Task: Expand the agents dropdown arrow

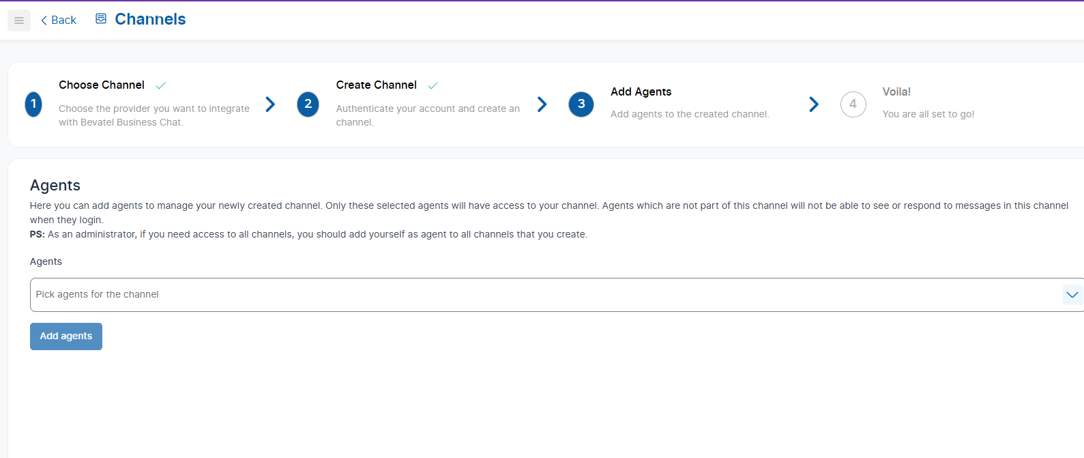Action: coord(1072,295)
